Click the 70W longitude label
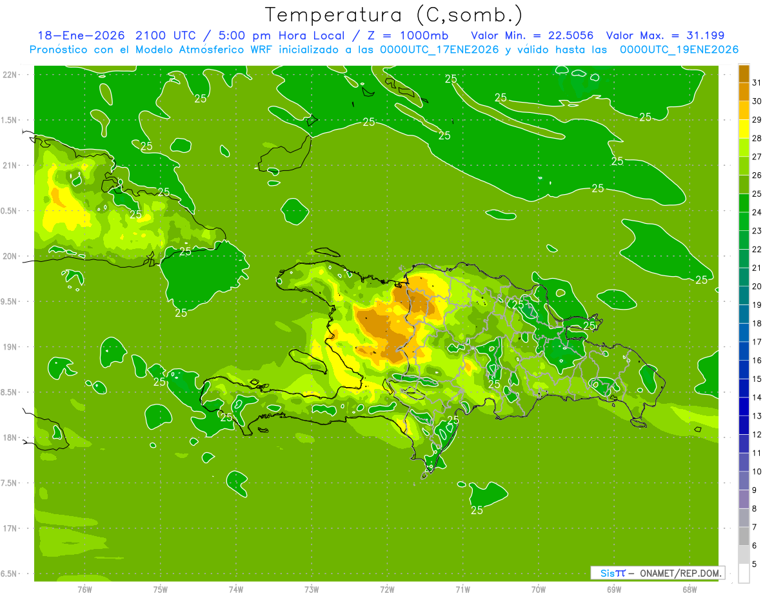 pyautogui.click(x=539, y=590)
